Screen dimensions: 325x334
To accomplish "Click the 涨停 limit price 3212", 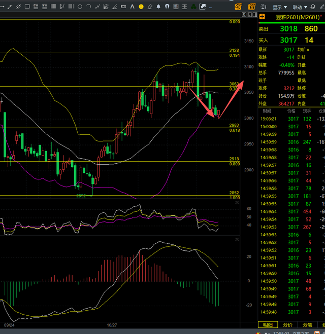I will [289, 88].
